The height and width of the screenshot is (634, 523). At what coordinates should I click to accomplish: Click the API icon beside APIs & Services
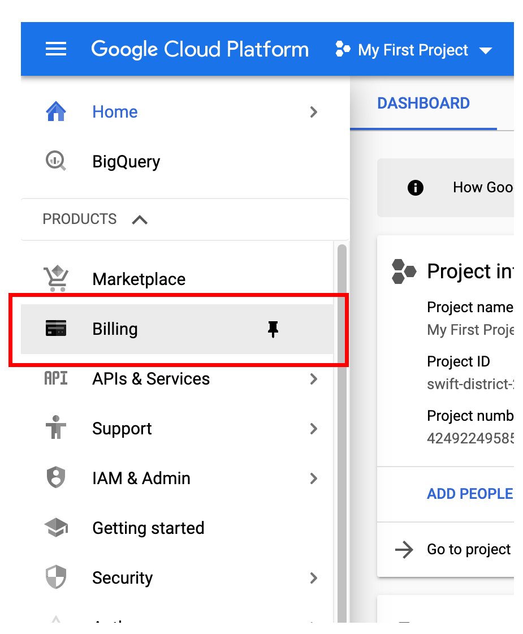point(56,378)
